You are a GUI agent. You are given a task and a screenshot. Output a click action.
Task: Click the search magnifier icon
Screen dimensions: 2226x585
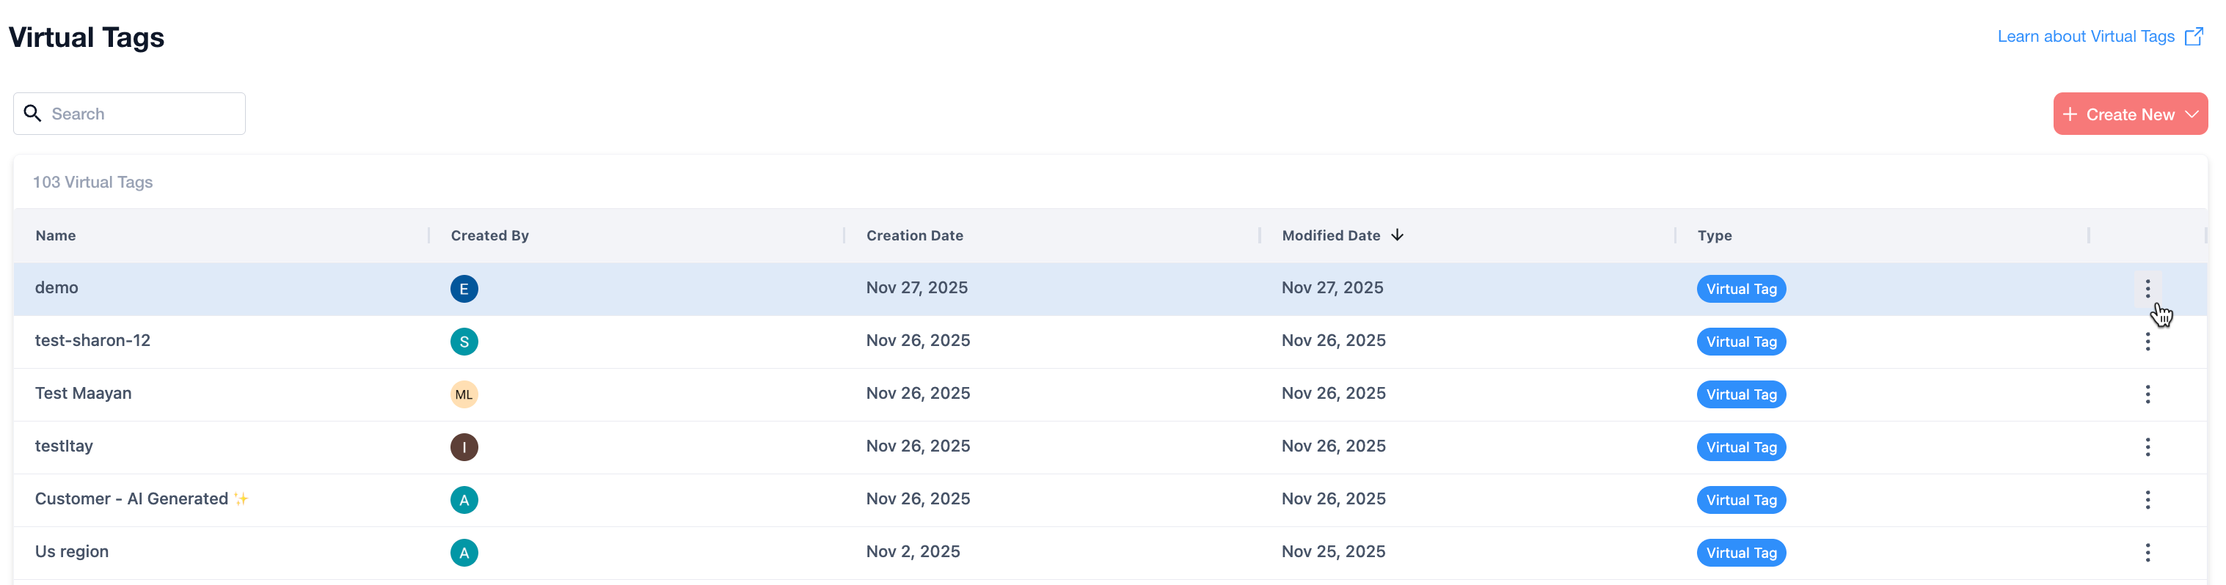point(33,113)
